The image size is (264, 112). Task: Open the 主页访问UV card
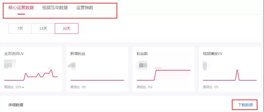coord(31,69)
